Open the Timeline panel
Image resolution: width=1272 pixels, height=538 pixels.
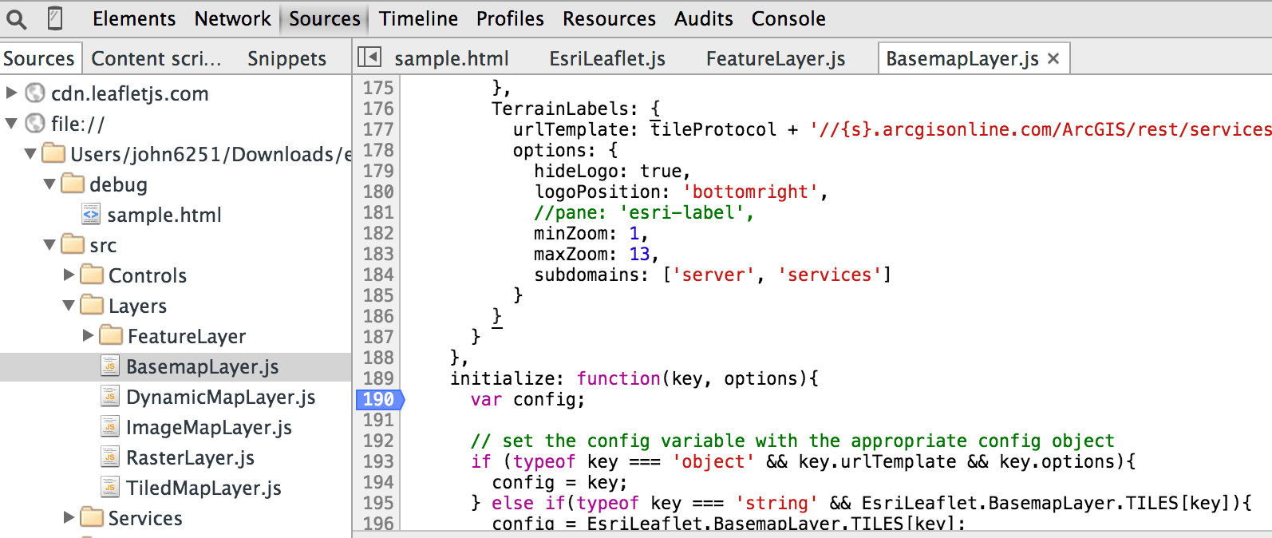[418, 18]
